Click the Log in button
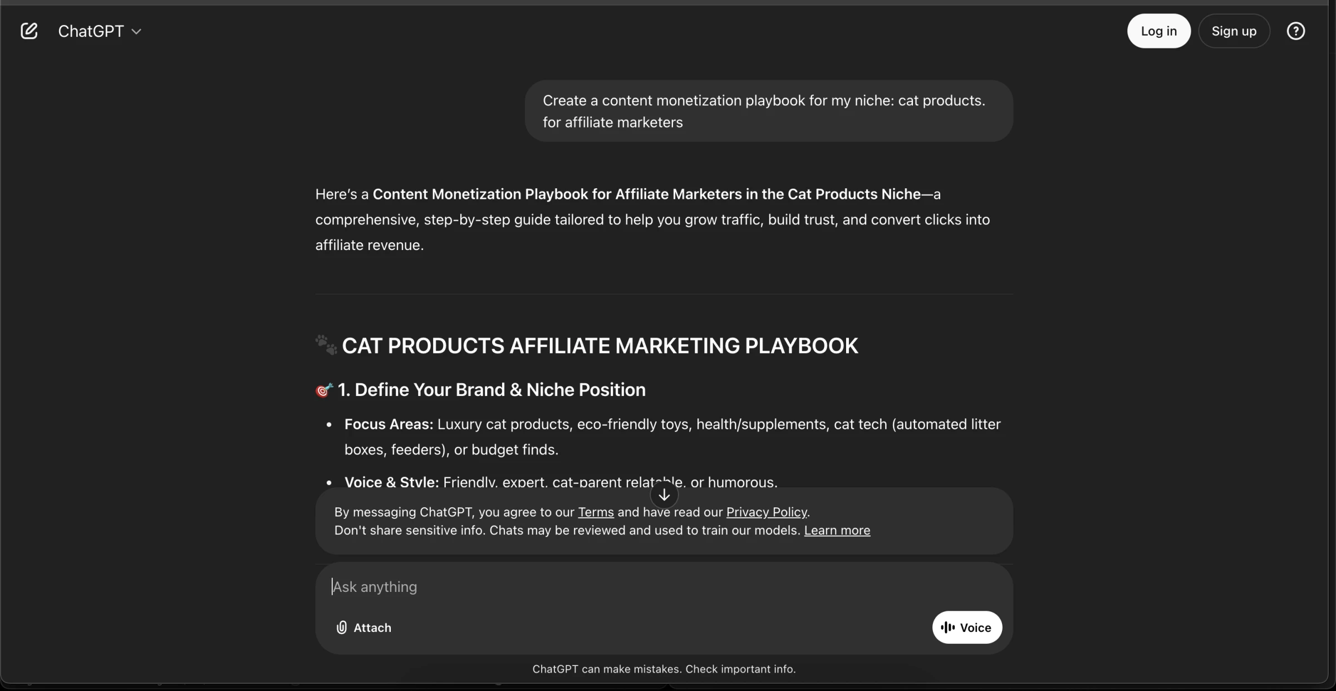1336x691 pixels. tap(1159, 31)
